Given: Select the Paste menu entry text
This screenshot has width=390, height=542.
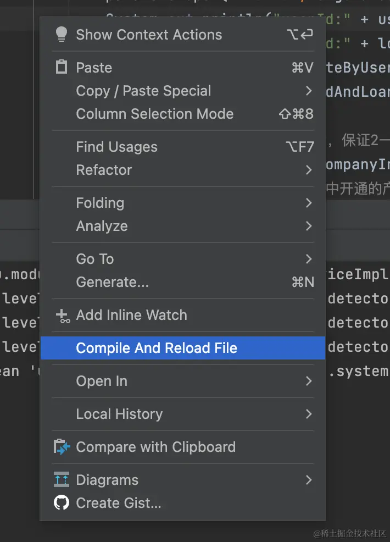Looking at the screenshot, I should (x=94, y=68).
